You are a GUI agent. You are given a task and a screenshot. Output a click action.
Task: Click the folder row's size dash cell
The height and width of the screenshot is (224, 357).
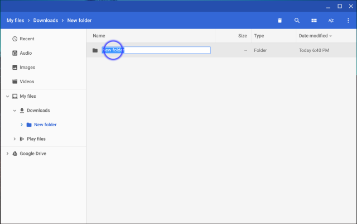click(x=245, y=50)
